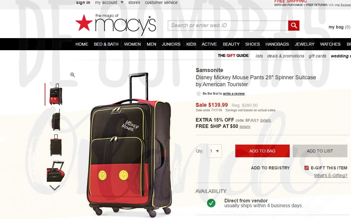Click the write a review link
Image resolution: width=351 pixels, height=219 pixels.
click(234, 94)
